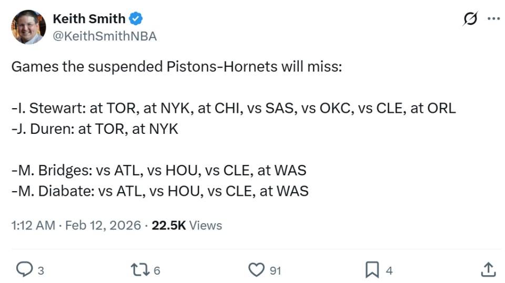View the 22.5K Views analytics
The height and width of the screenshot is (283, 505).
pos(187,225)
